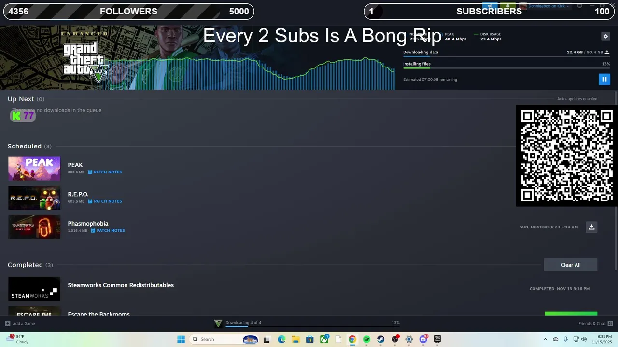Open Discord from the taskbar

coord(423,339)
